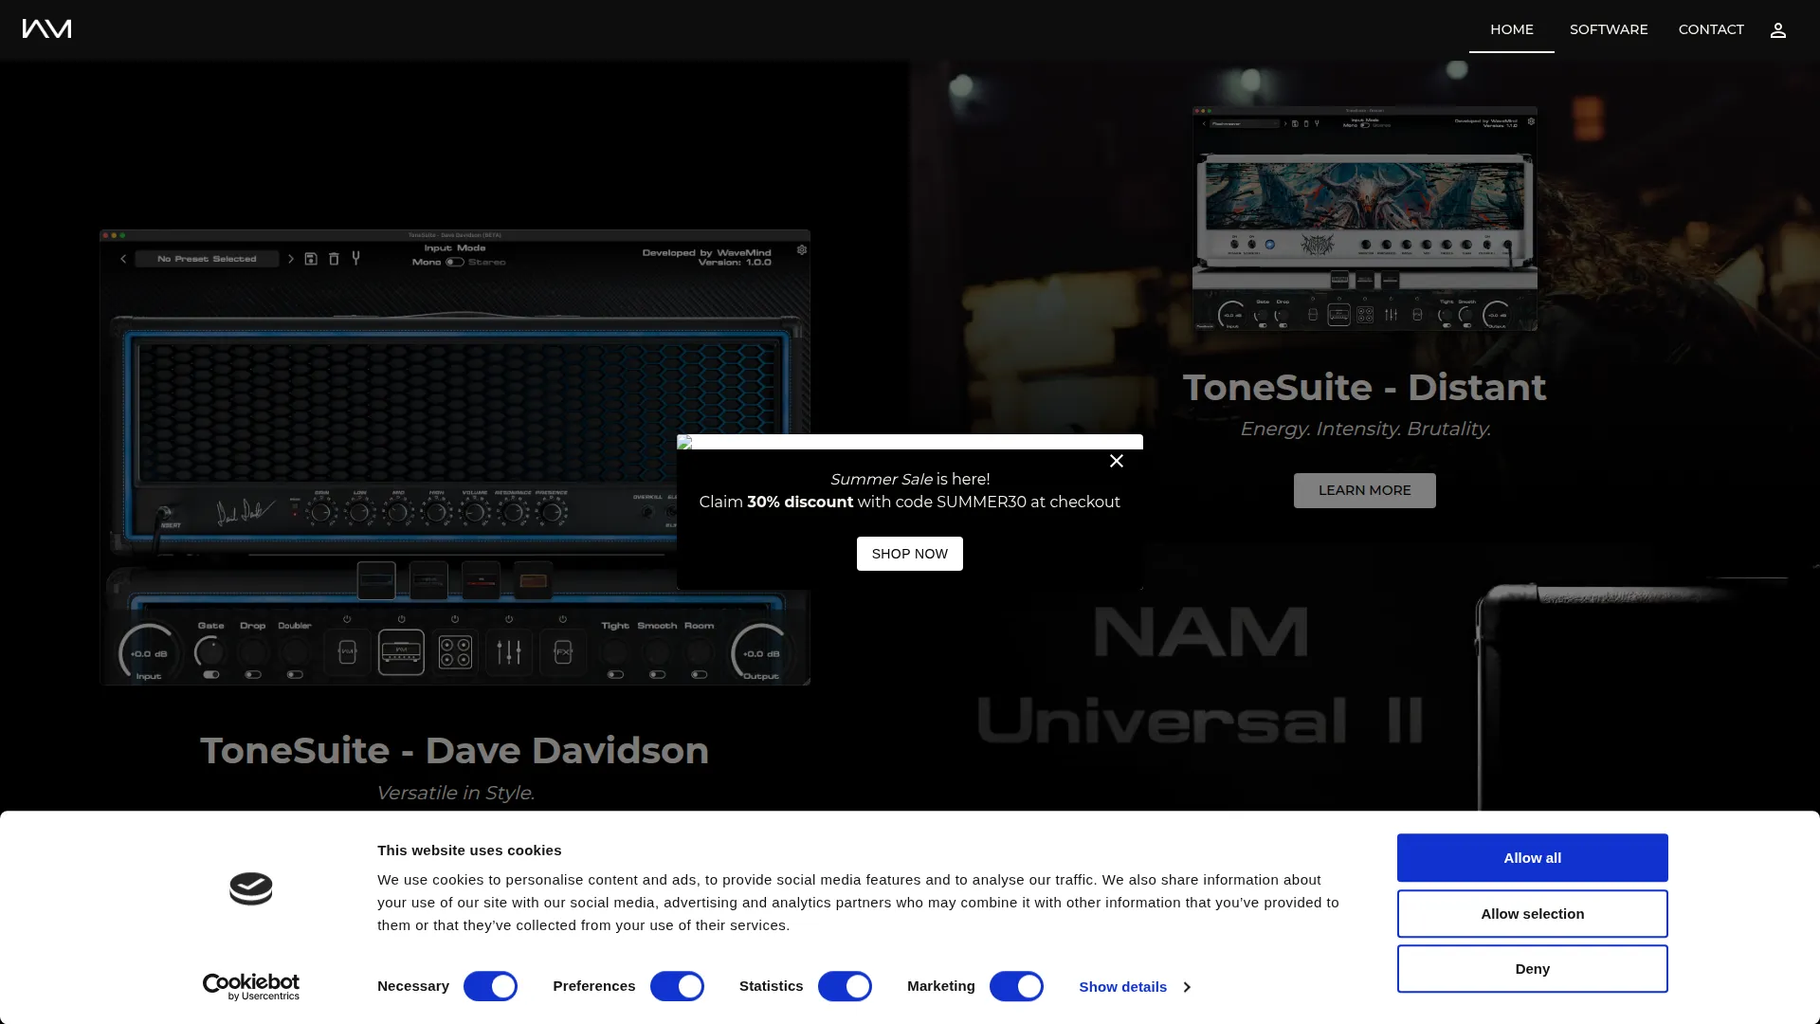Click the Presence knob on the amp panel
The width and height of the screenshot is (1820, 1024).
click(x=552, y=513)
